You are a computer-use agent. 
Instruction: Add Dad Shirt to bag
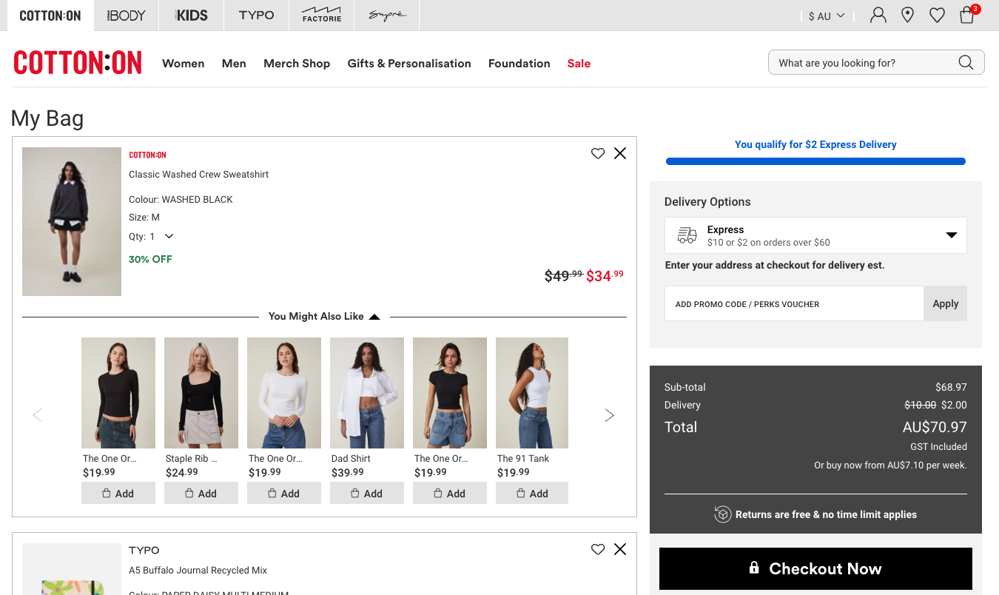click(x=367, y=494)
